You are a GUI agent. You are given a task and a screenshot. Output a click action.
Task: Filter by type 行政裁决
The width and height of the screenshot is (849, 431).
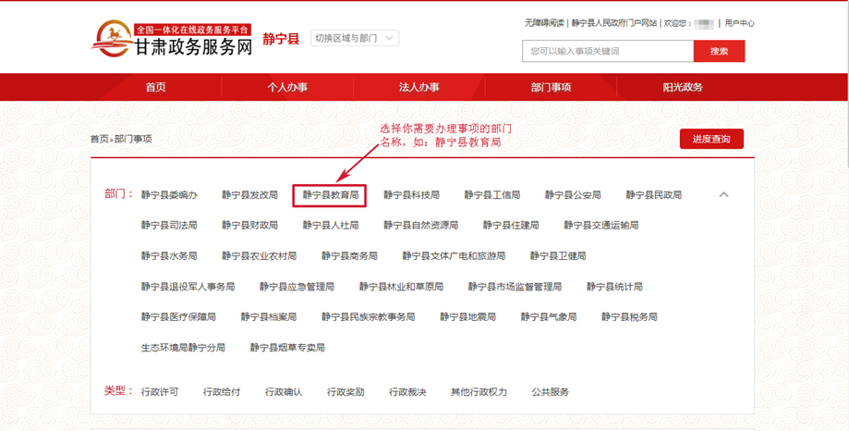click(407, 392)
